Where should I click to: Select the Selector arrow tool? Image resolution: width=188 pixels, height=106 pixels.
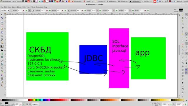coord(2,15)
